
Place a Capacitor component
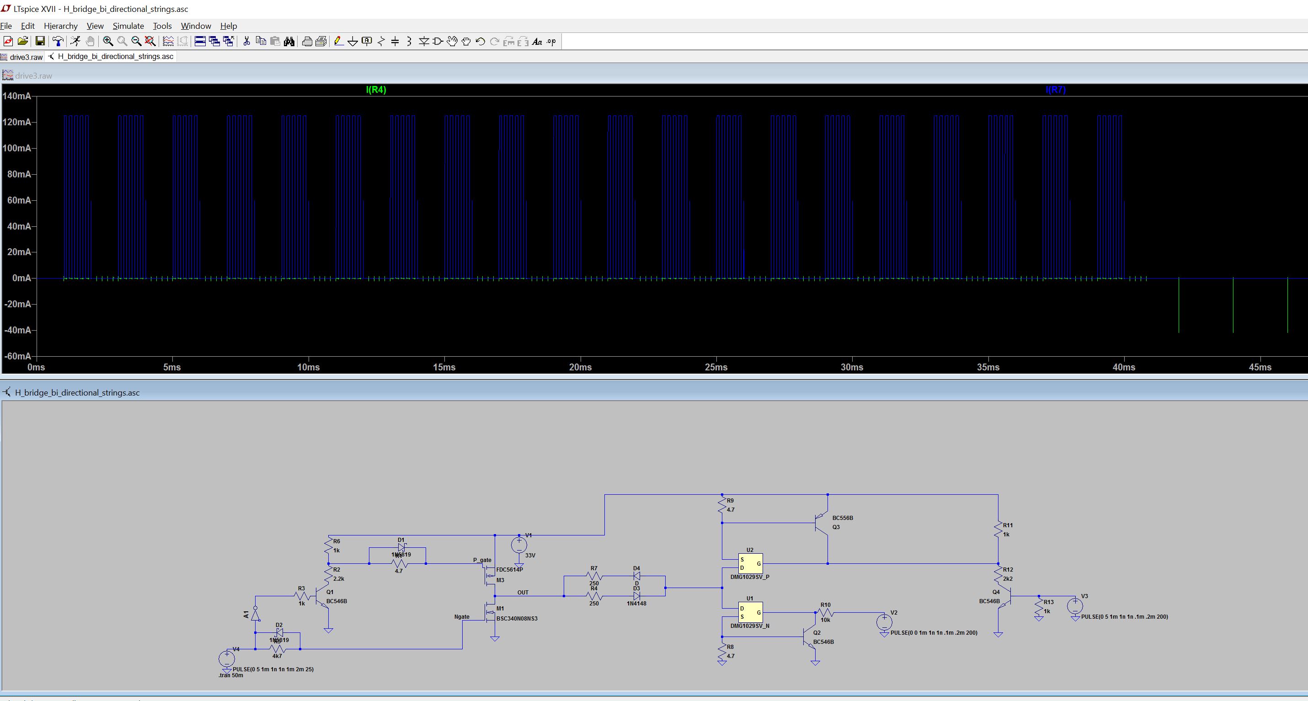pos(395,42)
